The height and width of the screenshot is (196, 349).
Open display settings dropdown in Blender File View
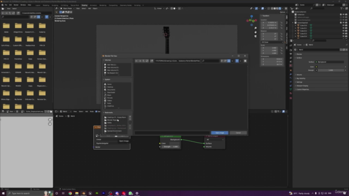pyautogui.click(x=232, y=61)
